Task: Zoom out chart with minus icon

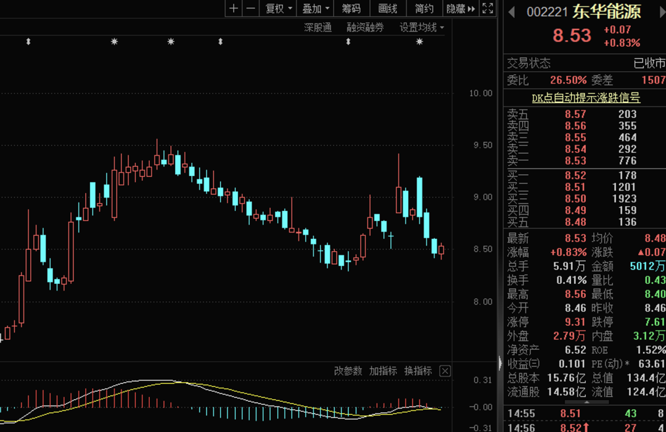Action: pyautogui.click(x=251, y=9)
